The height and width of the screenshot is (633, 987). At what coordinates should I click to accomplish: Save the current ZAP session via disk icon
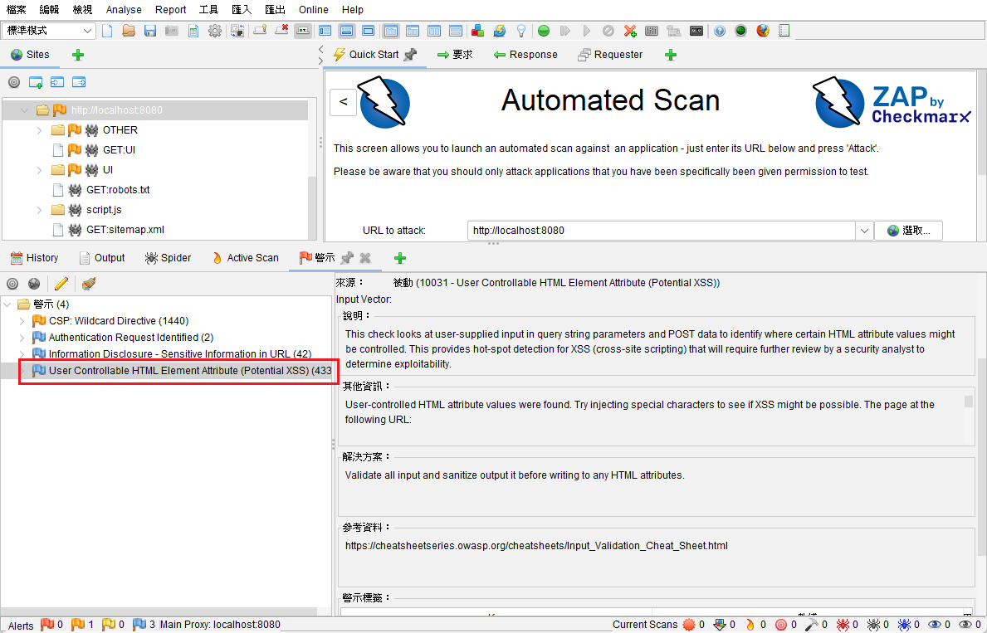149,30
